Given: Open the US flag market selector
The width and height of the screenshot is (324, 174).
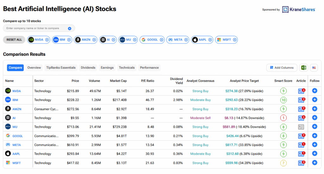Looking at the screenshot, I should pyautogui.click(x=314, y=68).
